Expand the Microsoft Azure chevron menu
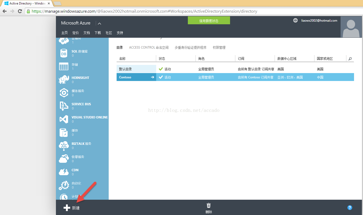 click(99, 23)
